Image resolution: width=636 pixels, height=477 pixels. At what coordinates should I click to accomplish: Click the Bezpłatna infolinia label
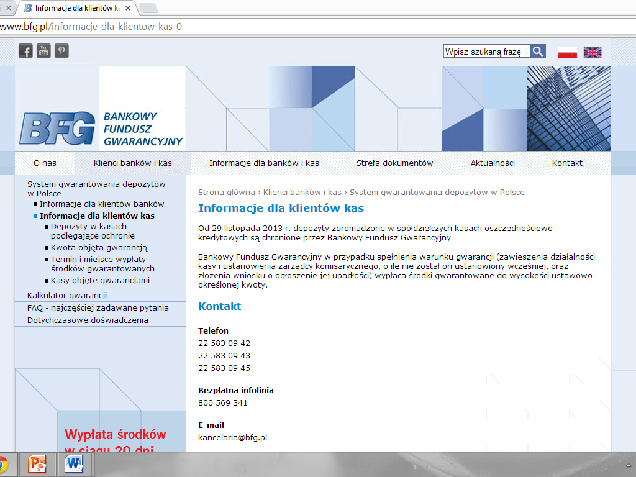click(235, 390)
